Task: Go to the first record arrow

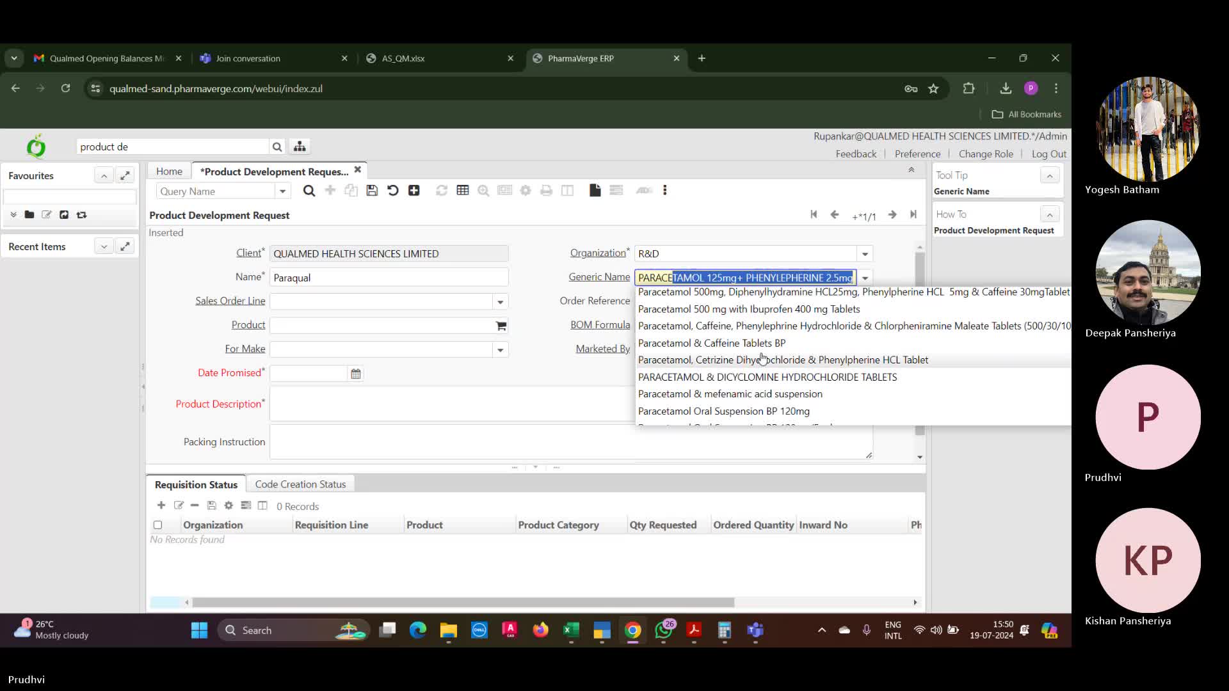Action: pyautogui.click(x=814, y=215)
